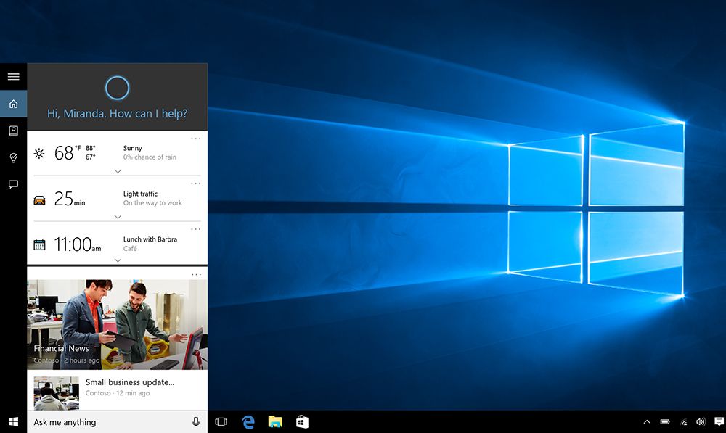Viewport: 726px width, 433px height.
Task: Click the Contoso 12 min ago source line
Action: [118, 393]
